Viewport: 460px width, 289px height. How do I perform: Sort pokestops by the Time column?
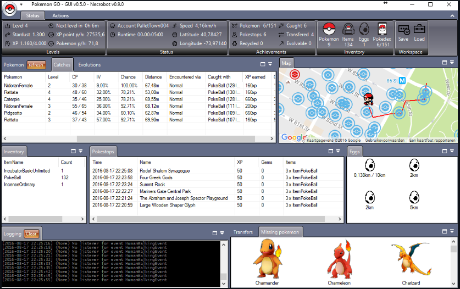point(114,162)
